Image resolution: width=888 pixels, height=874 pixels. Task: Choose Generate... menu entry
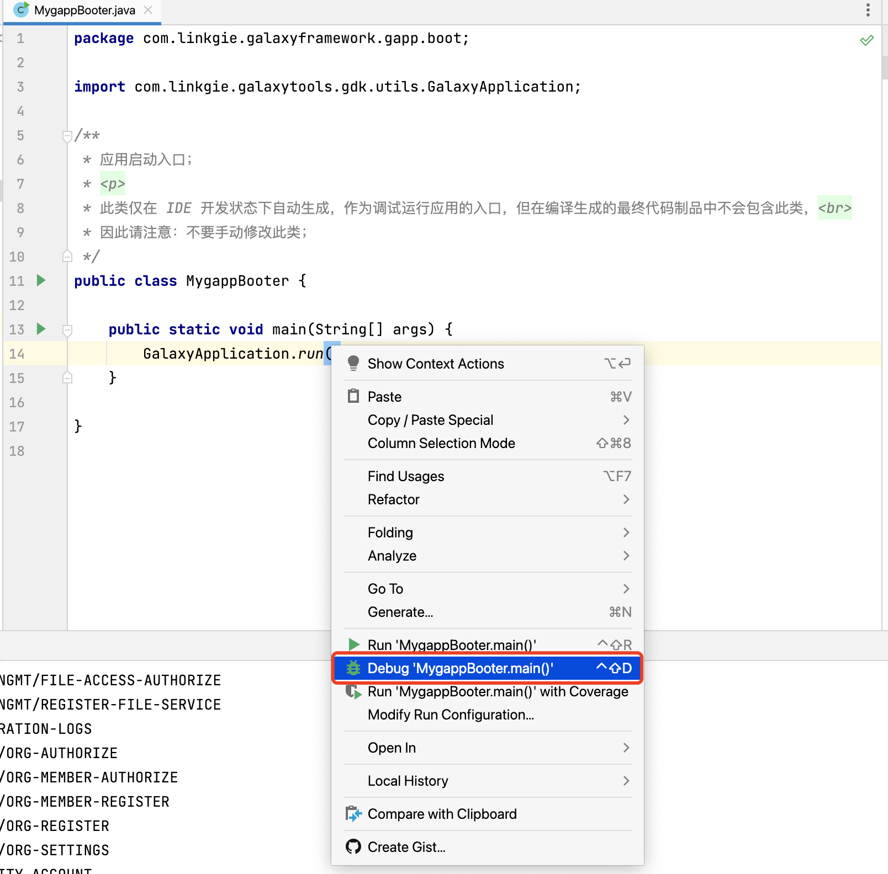488,612
